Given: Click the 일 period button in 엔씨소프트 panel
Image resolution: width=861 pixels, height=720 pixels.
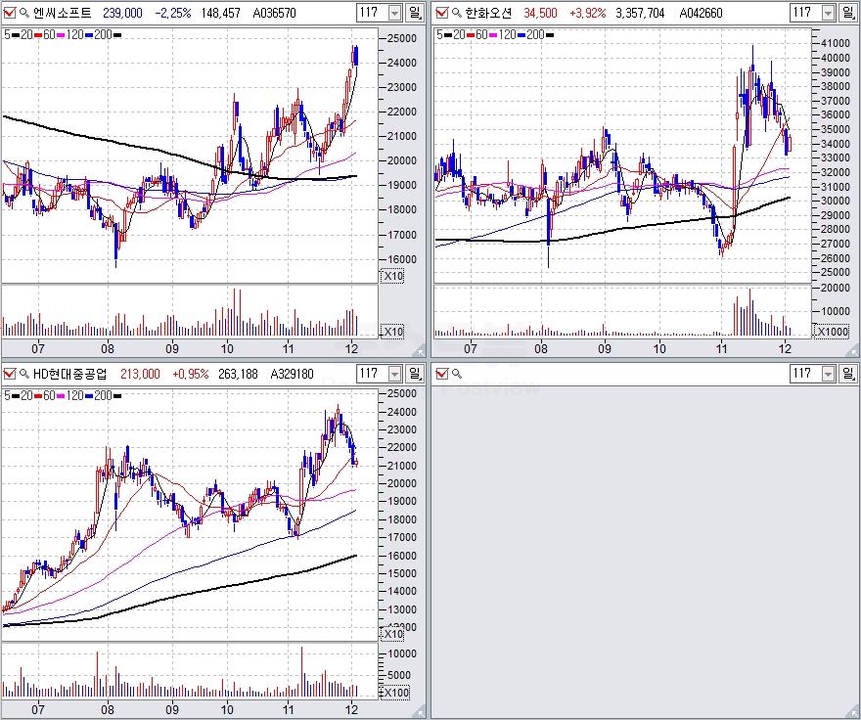Looking at the screenshot, I should [416, 13].
